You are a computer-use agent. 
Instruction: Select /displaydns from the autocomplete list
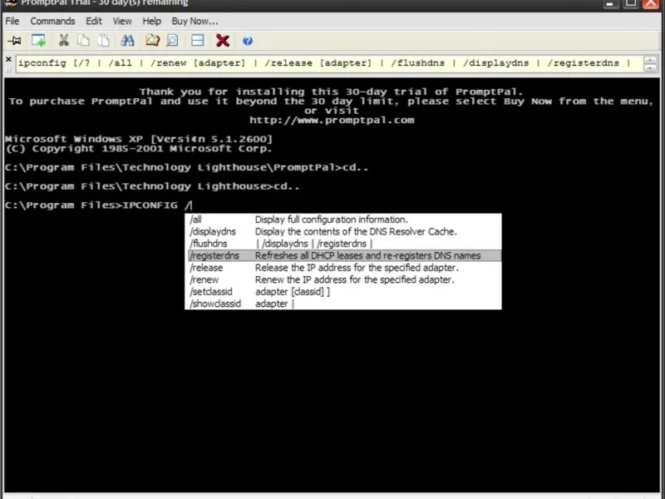coord(343,232)
